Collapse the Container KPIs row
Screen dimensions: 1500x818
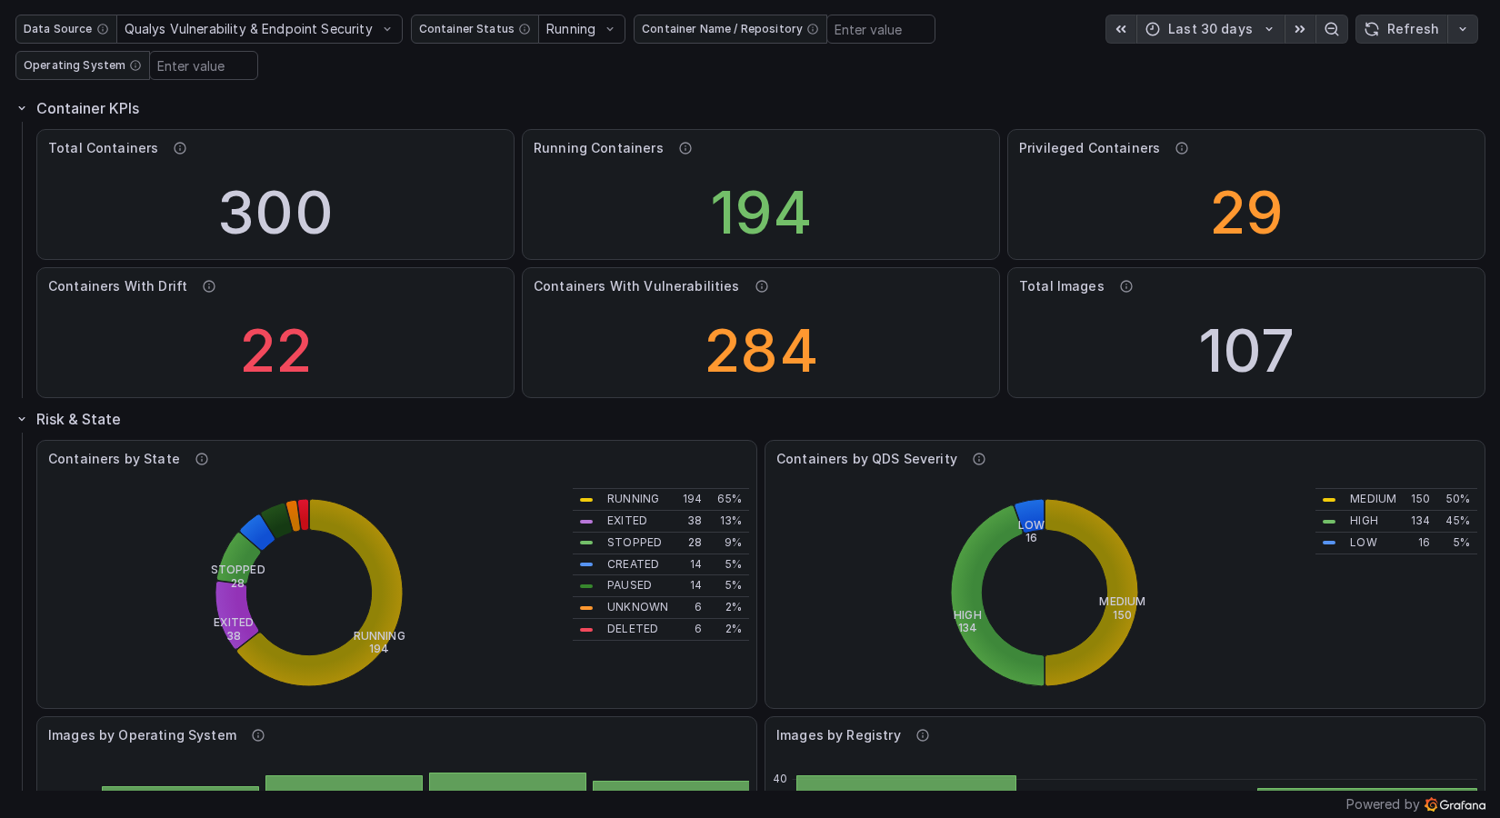click(22, 108)
